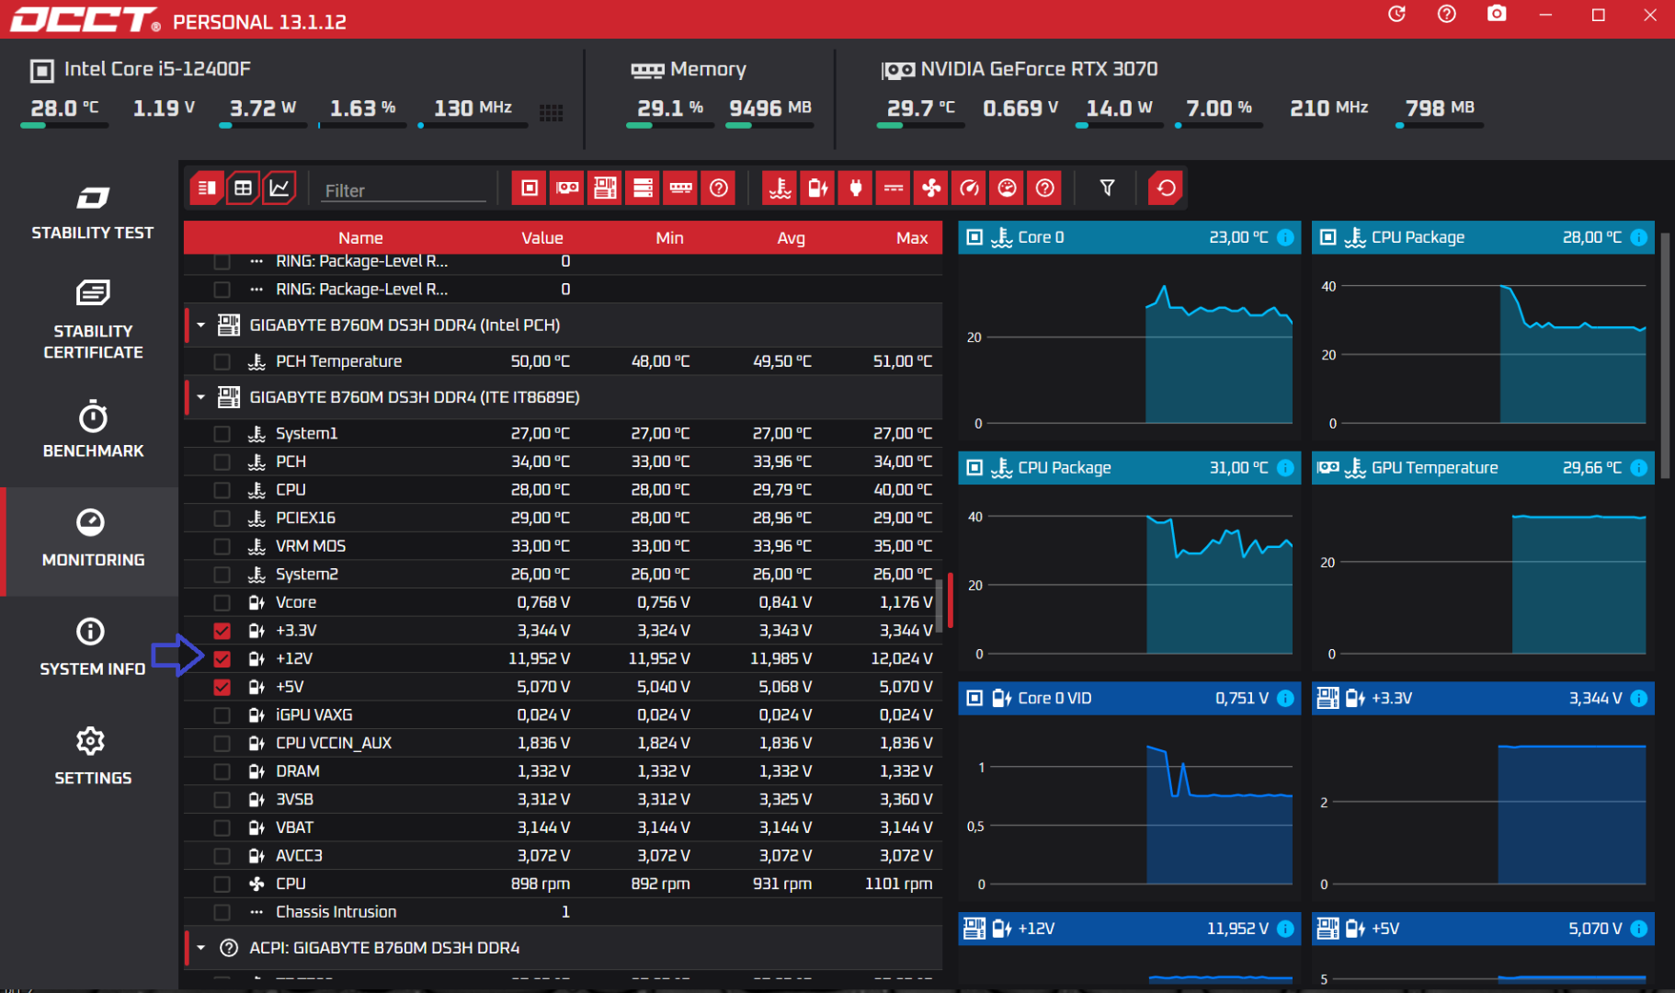Toggle storage sensors filter icon
Viewport: 1675px width, 993px height.
pyautogui.click(x=643, y=188)
